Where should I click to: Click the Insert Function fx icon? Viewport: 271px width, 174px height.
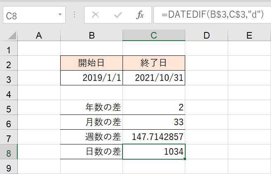pyautogui.click(x=140, y=15)
